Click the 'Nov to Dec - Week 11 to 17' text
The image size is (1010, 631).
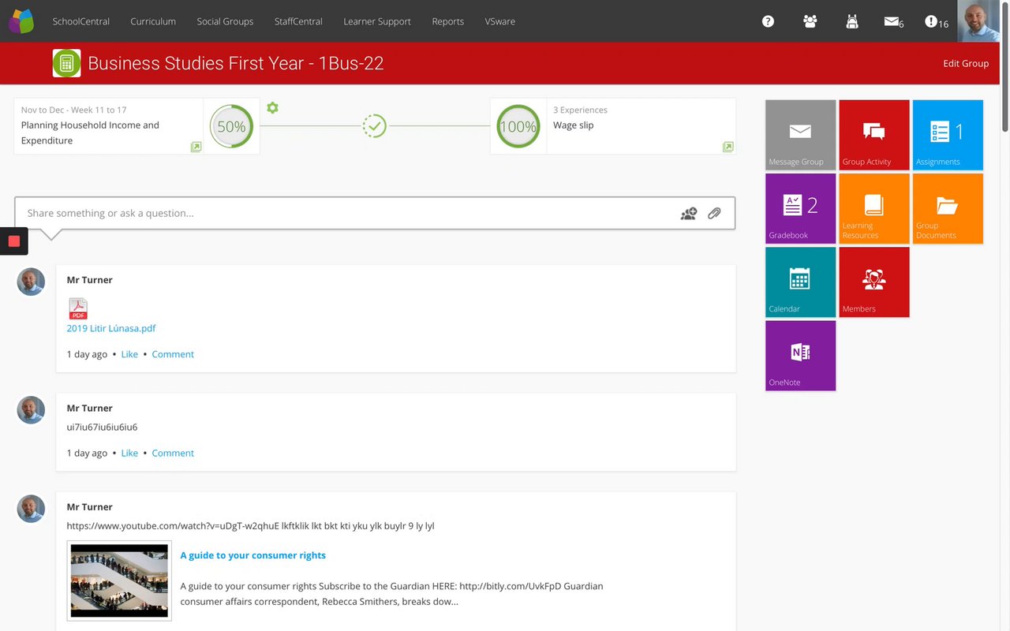click(x=74, y=110)
